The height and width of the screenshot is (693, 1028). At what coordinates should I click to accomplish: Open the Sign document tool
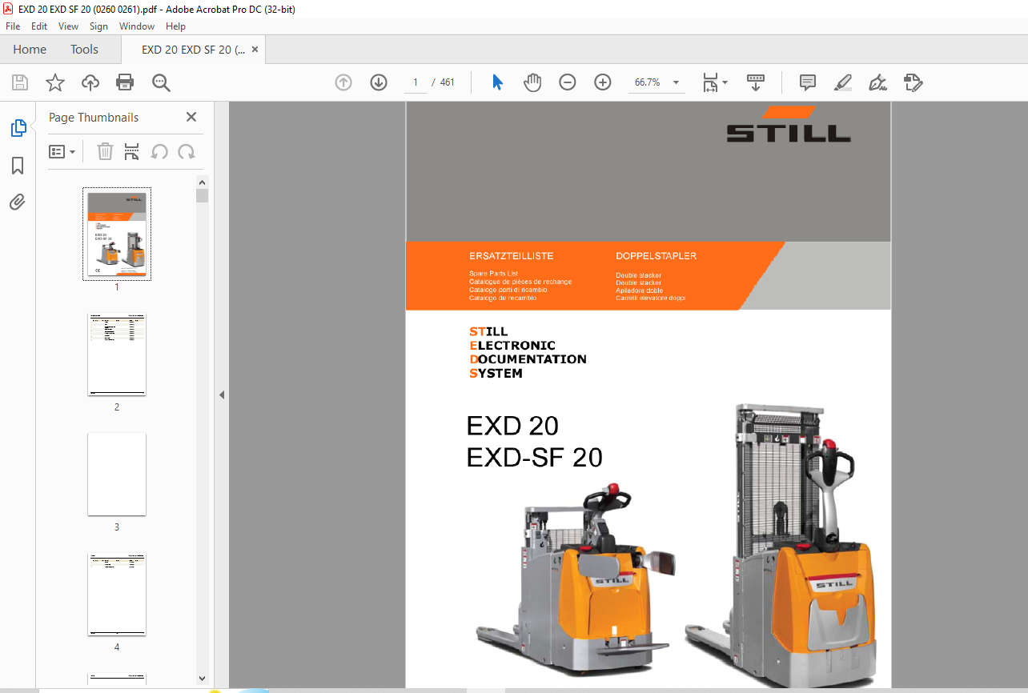point(878,82)
